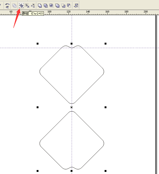159x174 pixels.
Task: Click the ruler at the 60 mark
Action: pos(11,12)
